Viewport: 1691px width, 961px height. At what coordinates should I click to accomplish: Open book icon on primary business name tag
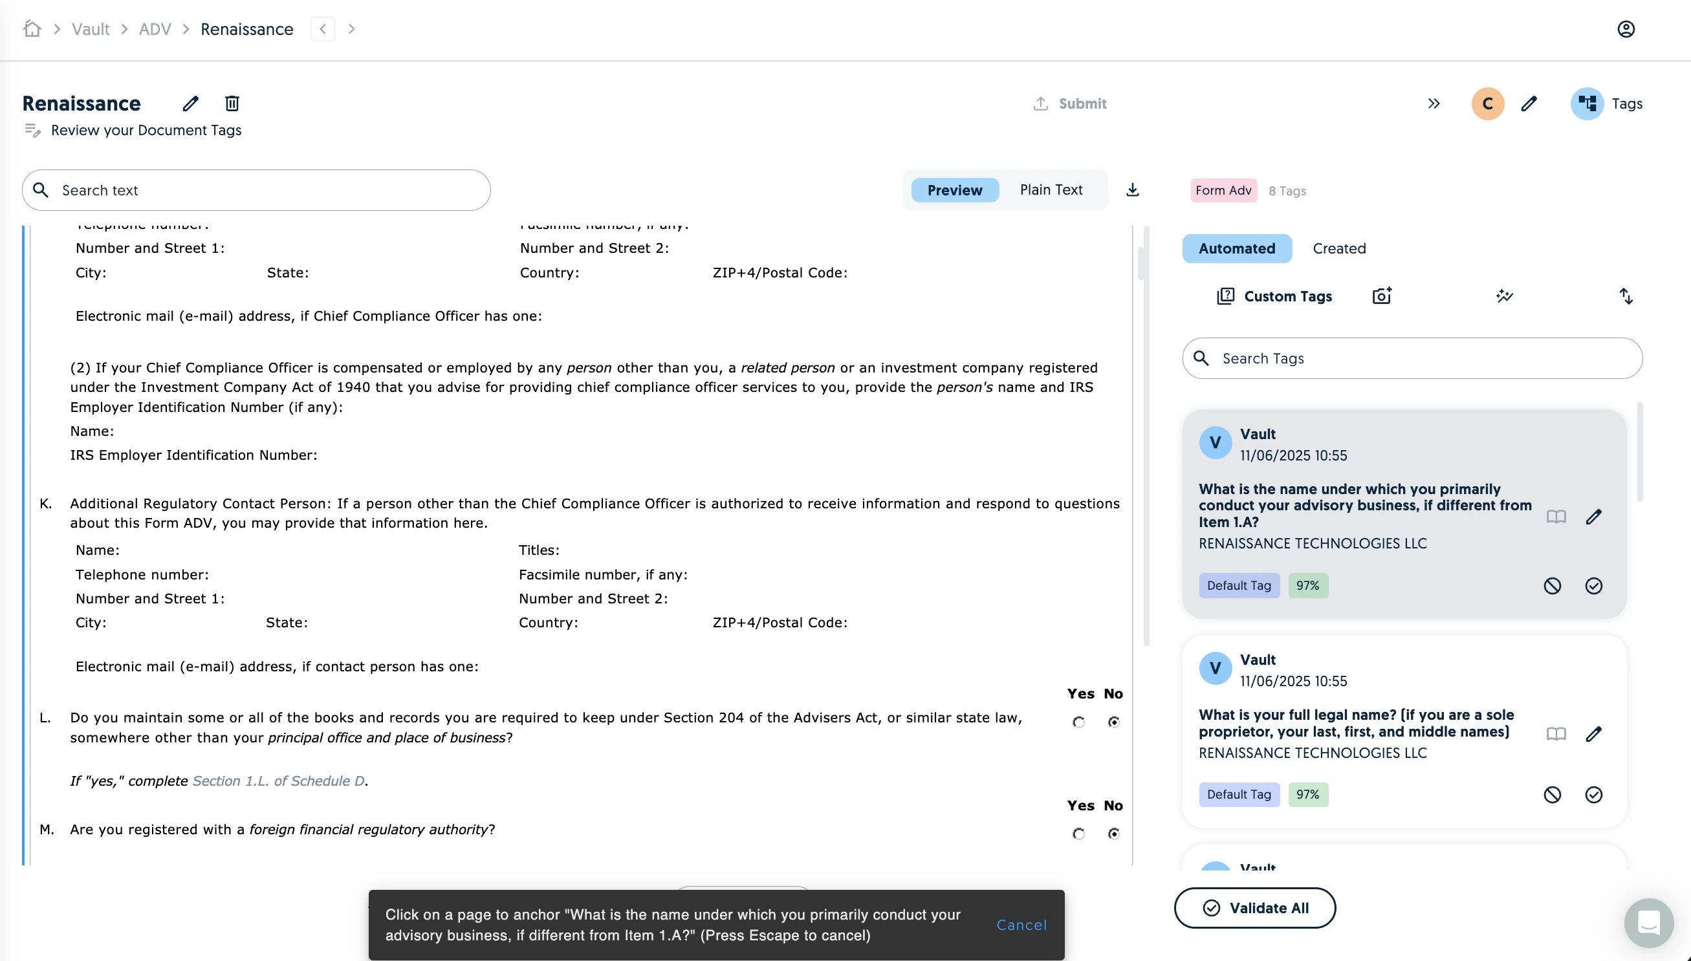coord(1556,517)
